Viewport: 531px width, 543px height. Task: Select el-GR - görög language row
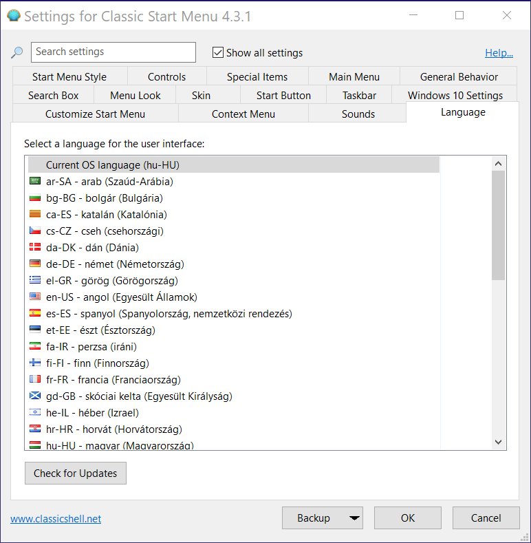[x=234, y=280]
